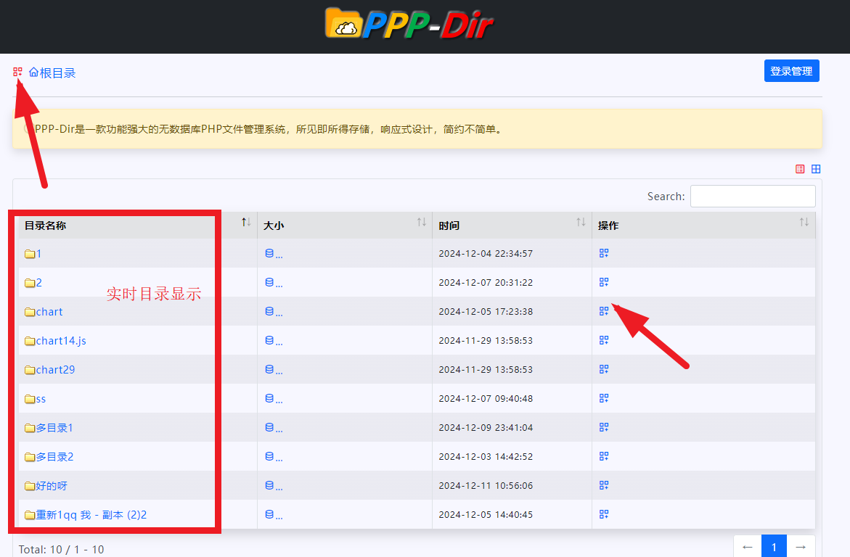Switch to grid view layout icon
This screenshot has height=557, width=850.
point(816,169)
